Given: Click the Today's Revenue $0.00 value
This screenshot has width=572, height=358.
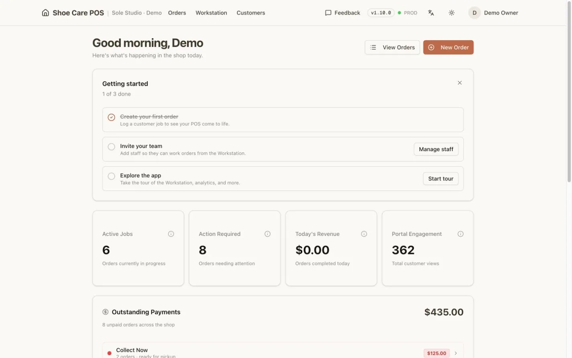Looking at the screenshot, I should tap(312, 250).
